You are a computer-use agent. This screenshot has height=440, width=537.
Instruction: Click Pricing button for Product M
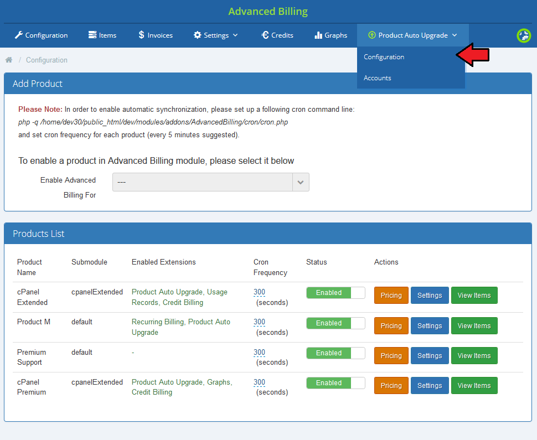pos(391,325)
